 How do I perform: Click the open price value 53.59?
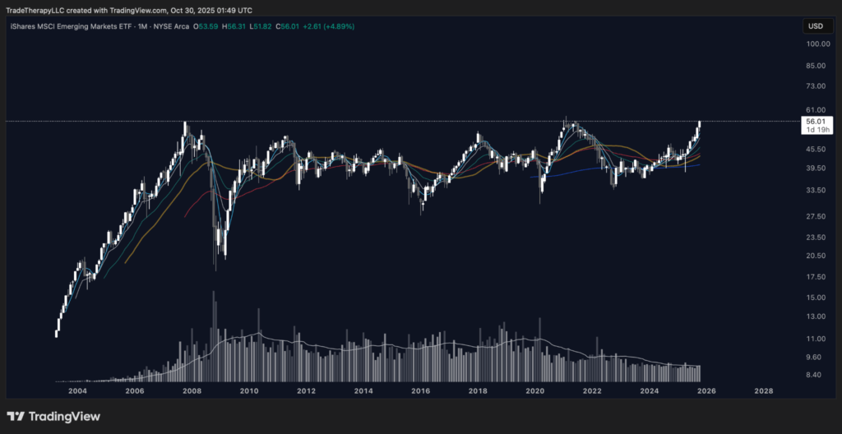pos(210,26)
